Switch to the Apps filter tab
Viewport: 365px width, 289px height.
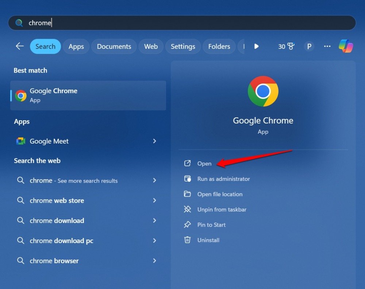76,46
